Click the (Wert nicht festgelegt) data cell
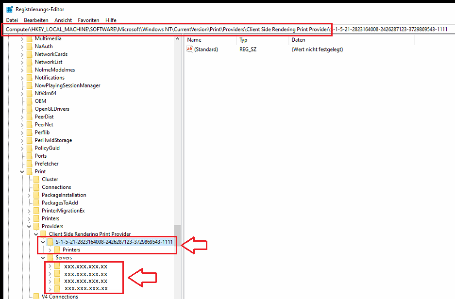 (317, 50)
